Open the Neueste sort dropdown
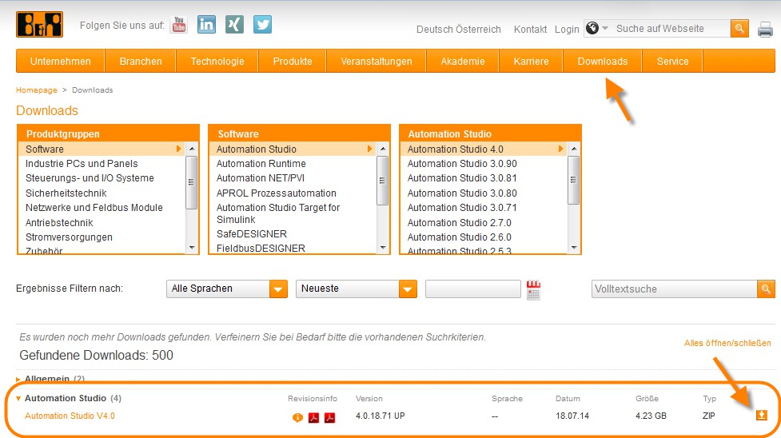781x438 pixels. [x=357, y=289]
